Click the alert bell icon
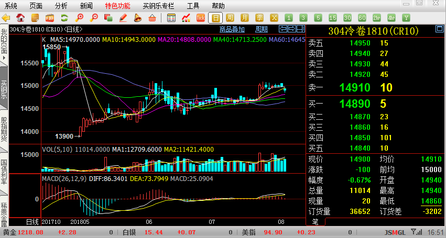Viewport: 446px width, 238px height. tap(138, 18)
